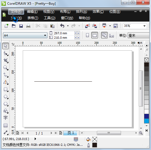Image resolution: width=151 pixels, height=150 pixels.
Task: Open the A4 paper size dropdown
Action: [x=25, y=35]
